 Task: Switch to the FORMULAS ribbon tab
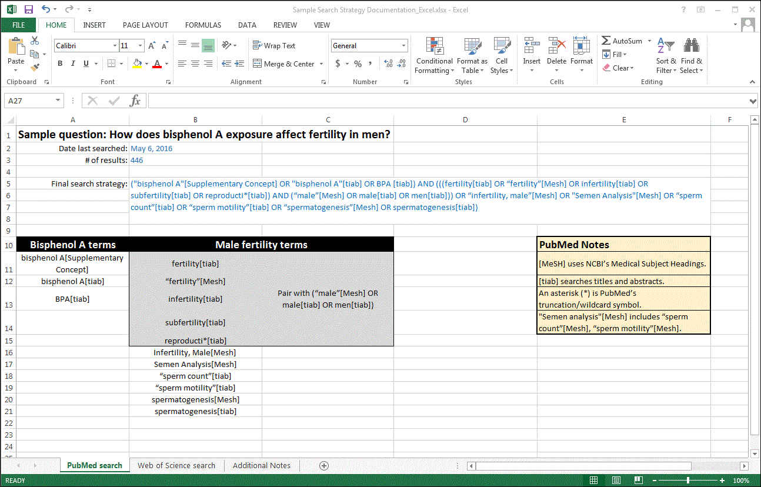point(203,25)
